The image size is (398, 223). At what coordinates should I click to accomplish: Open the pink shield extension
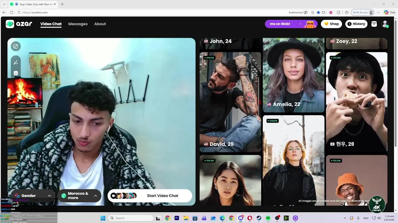(331, 12)
